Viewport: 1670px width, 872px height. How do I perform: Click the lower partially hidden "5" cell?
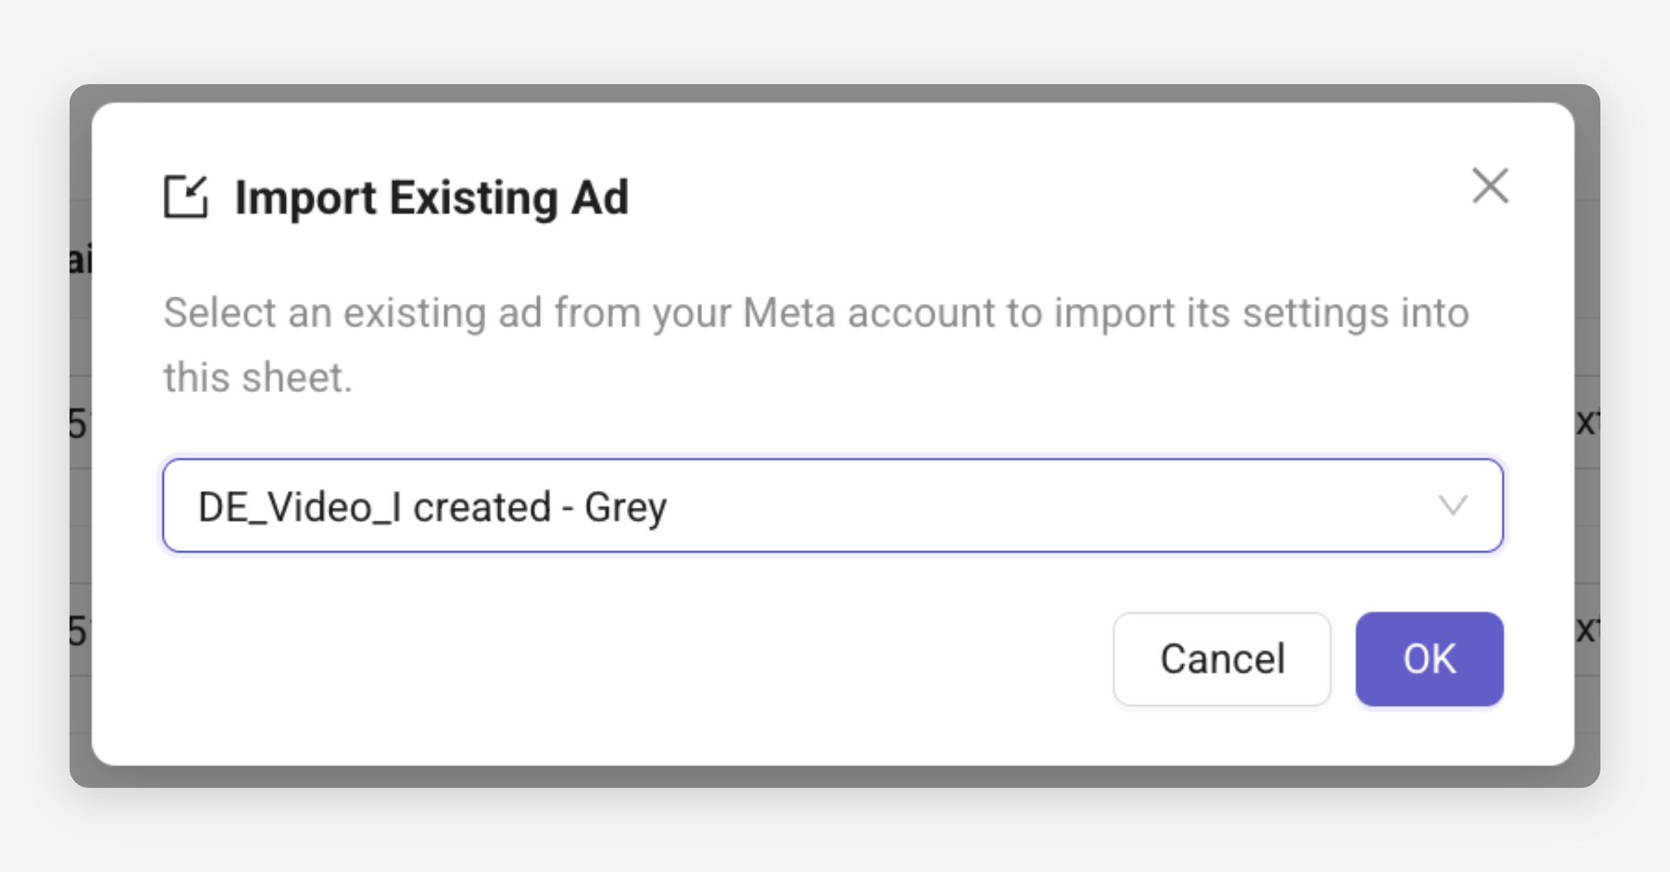coord(79,631)
